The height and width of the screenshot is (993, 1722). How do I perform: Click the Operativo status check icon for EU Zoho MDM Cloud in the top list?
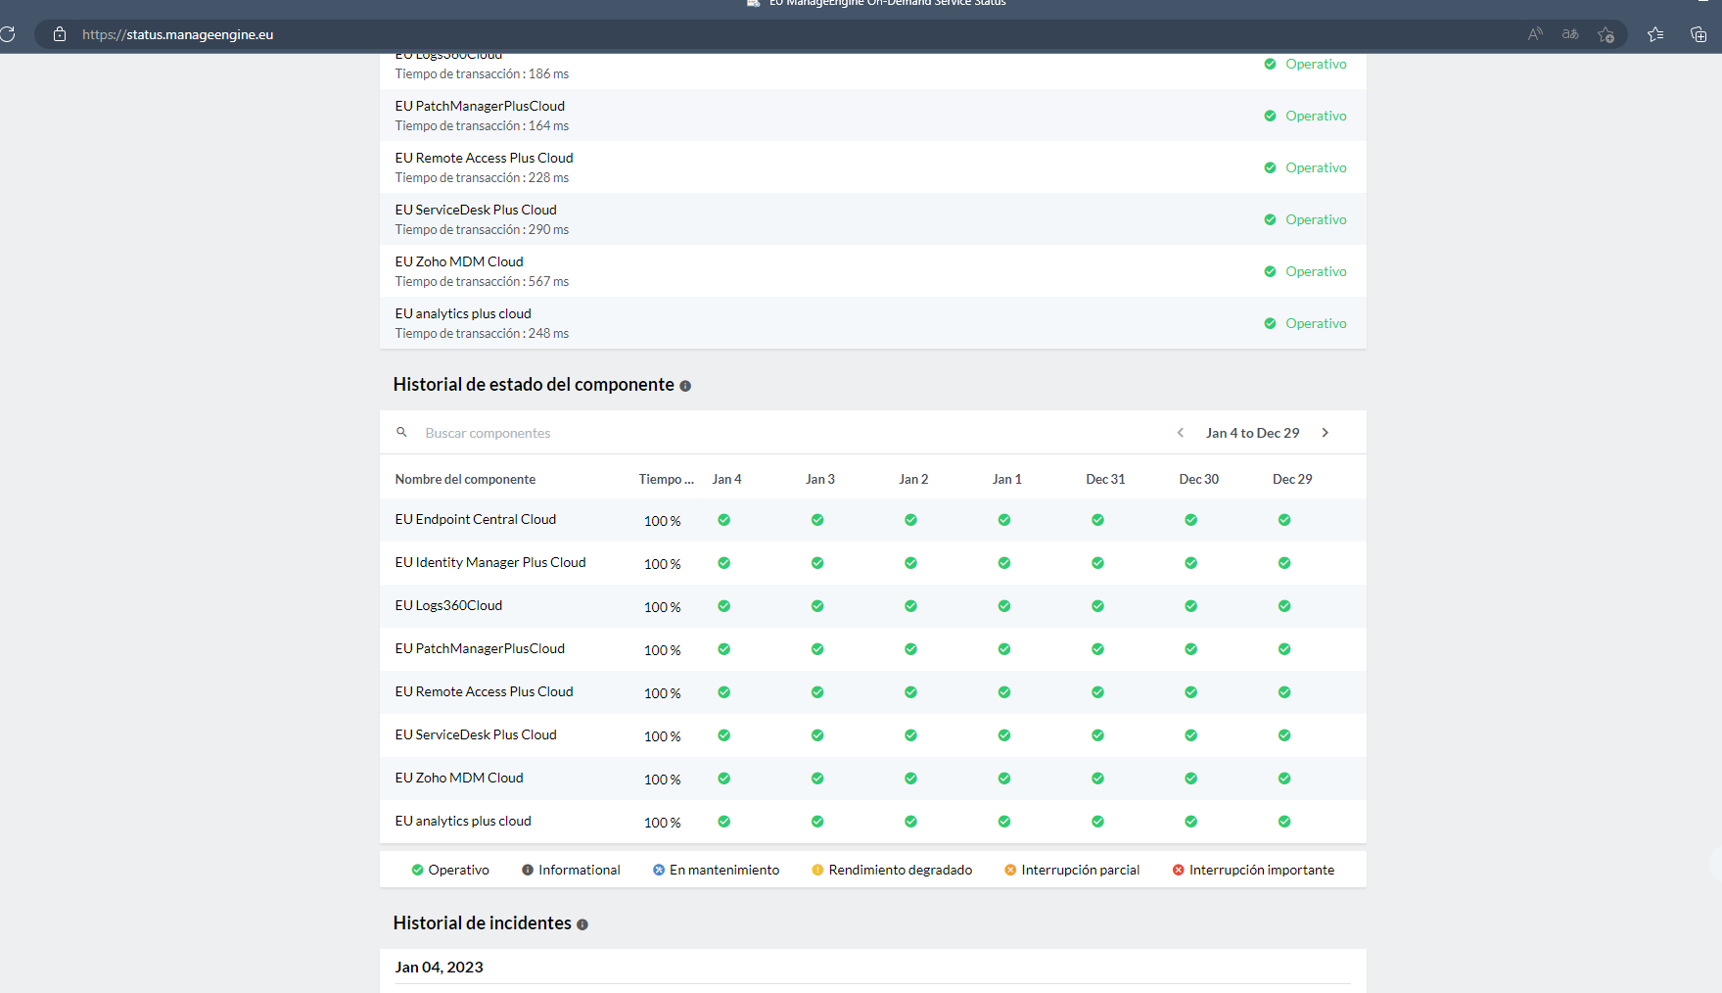1270,271
